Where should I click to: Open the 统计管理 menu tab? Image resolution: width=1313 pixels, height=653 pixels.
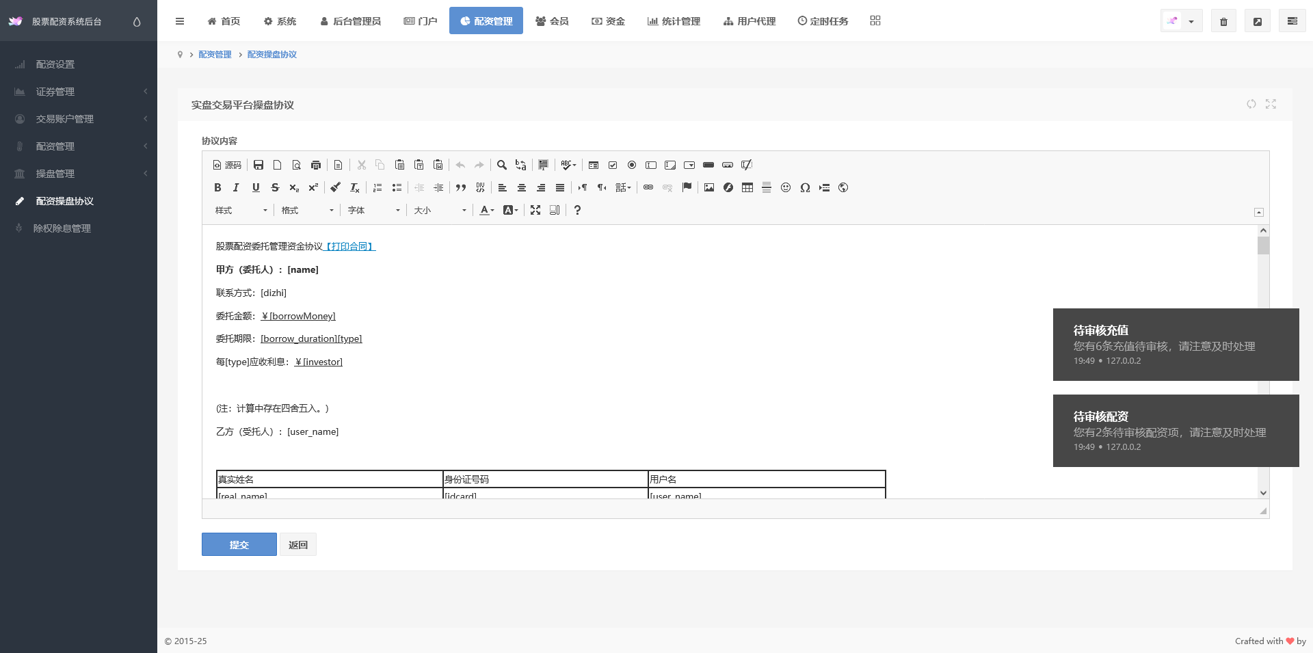click(674, 21)
